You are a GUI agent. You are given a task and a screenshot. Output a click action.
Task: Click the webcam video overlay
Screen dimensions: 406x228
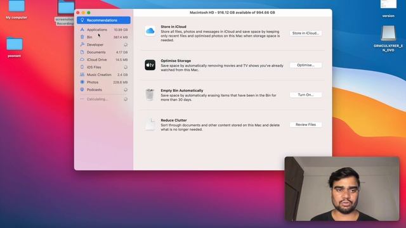pos(342,189)
